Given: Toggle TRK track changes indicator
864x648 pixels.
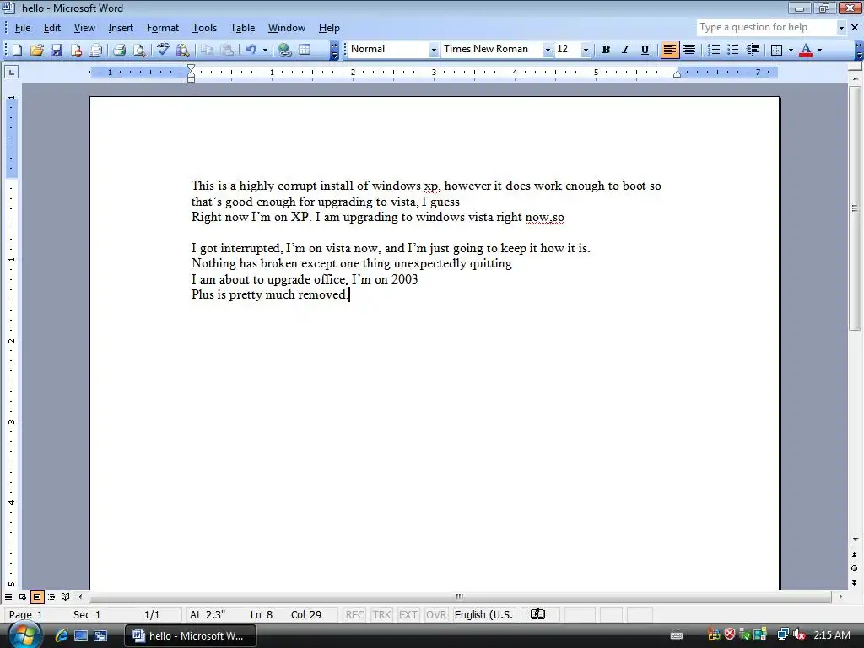Looking at the screenshot, I should 381,614.
